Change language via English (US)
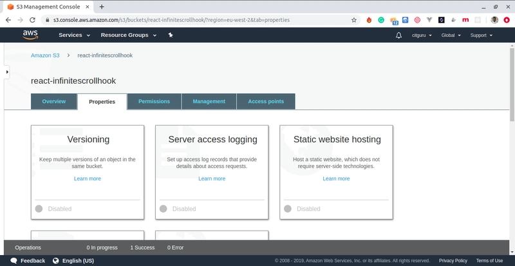 coord(78,261)
